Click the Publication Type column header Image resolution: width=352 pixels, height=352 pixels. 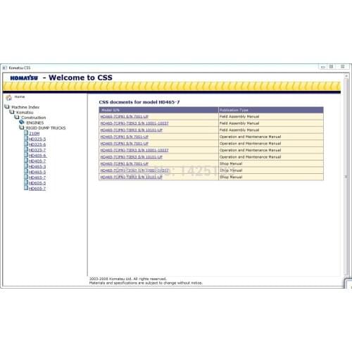pos(271,110)
